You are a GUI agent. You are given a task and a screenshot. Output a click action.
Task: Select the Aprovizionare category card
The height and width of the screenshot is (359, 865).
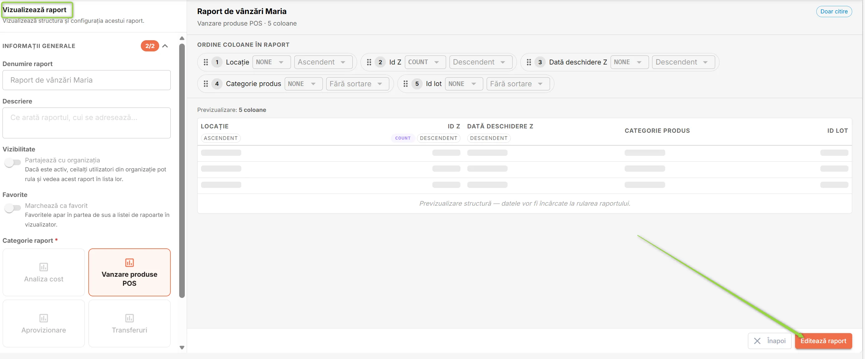click(x=44, y=323)
